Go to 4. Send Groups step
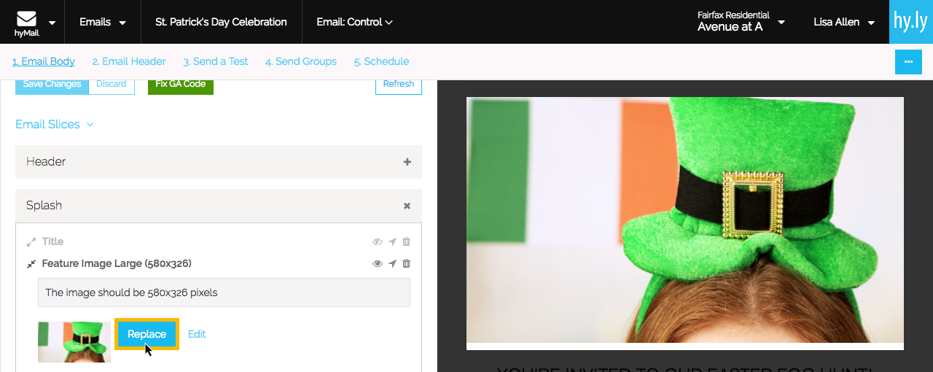The height and width of the screenshot is (372, 933). (301, 61)
